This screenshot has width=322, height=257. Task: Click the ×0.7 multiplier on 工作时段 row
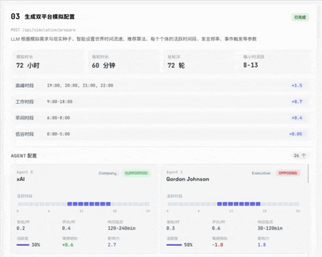[x=298, y=102]
